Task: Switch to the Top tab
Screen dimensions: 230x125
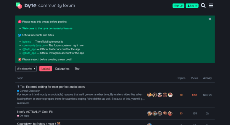Action: point(77,69)
